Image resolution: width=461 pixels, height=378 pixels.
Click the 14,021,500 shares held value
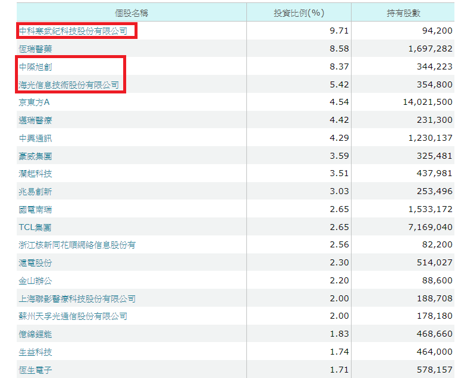coord(428,102)
